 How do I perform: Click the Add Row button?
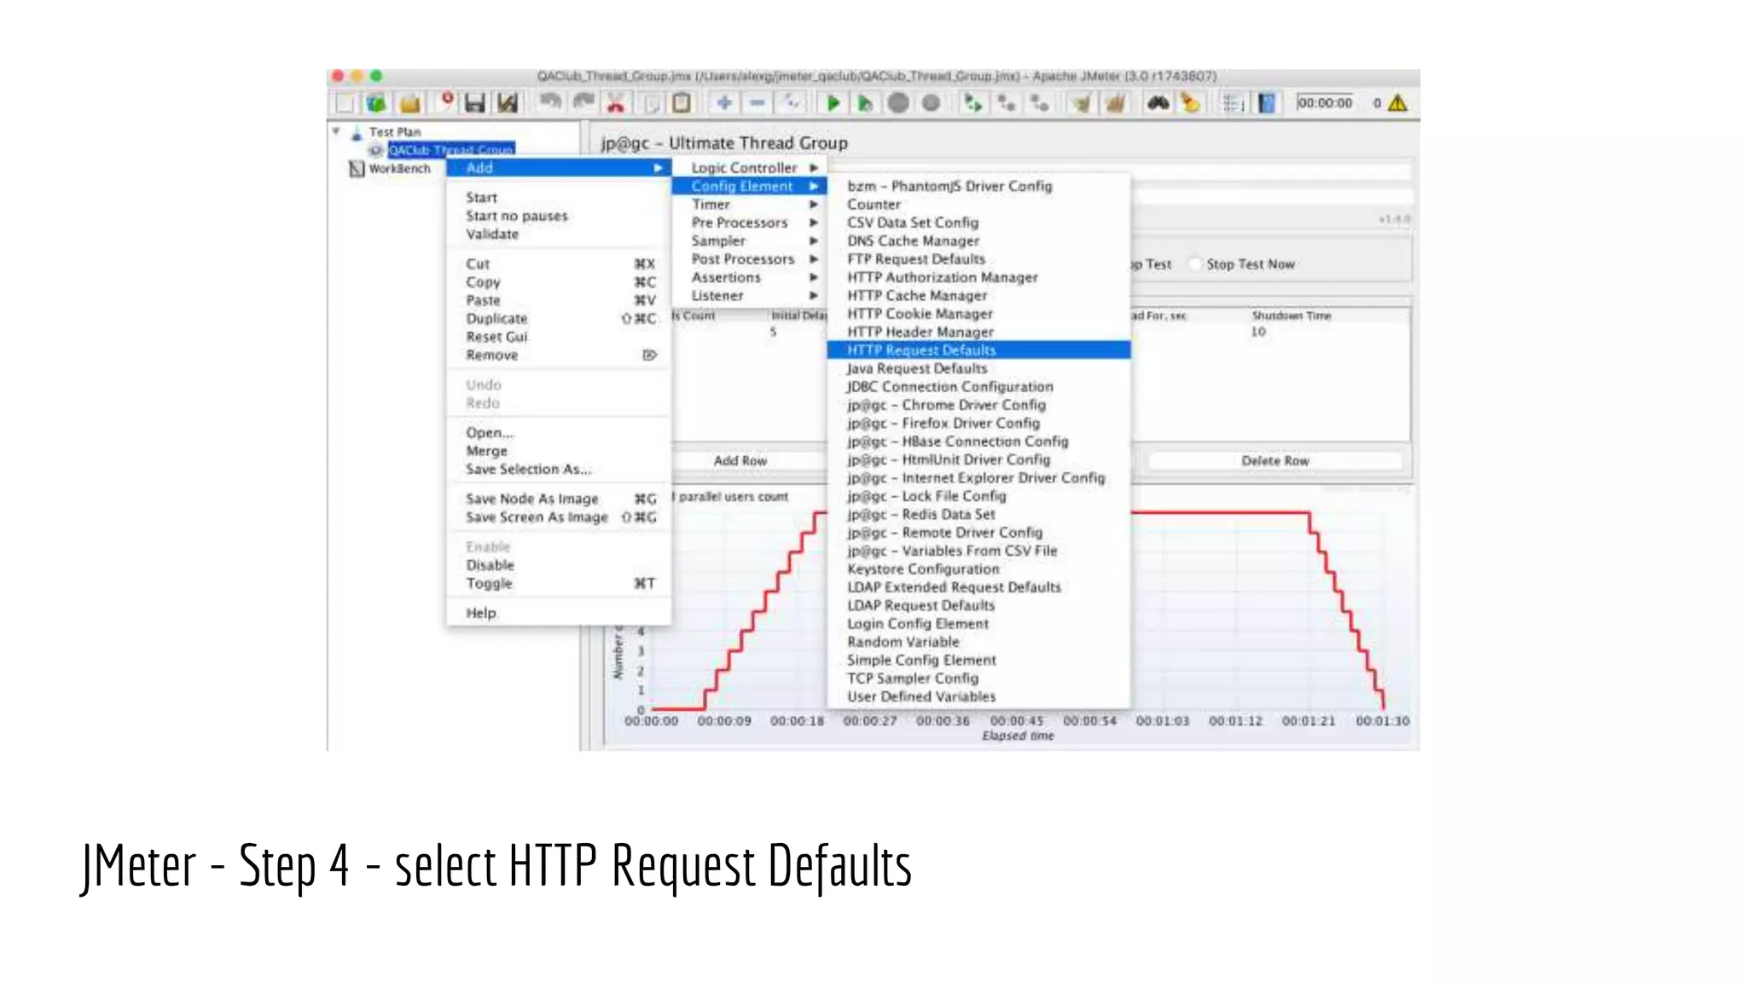coord(740,461)
